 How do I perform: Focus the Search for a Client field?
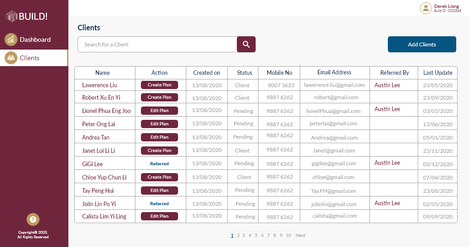click(x=157, y=45)
